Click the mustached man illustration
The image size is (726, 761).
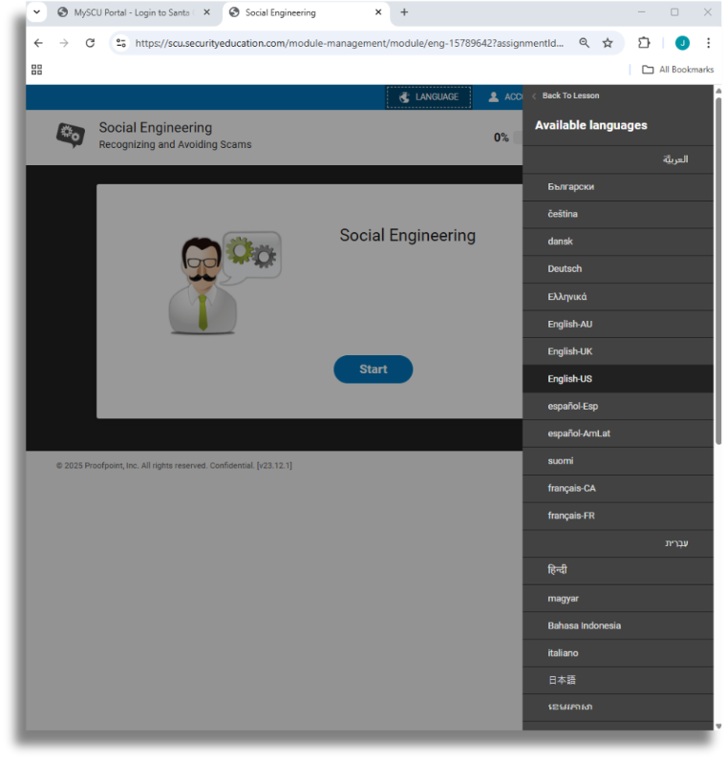pyautogui.click(x=203, y=285)
